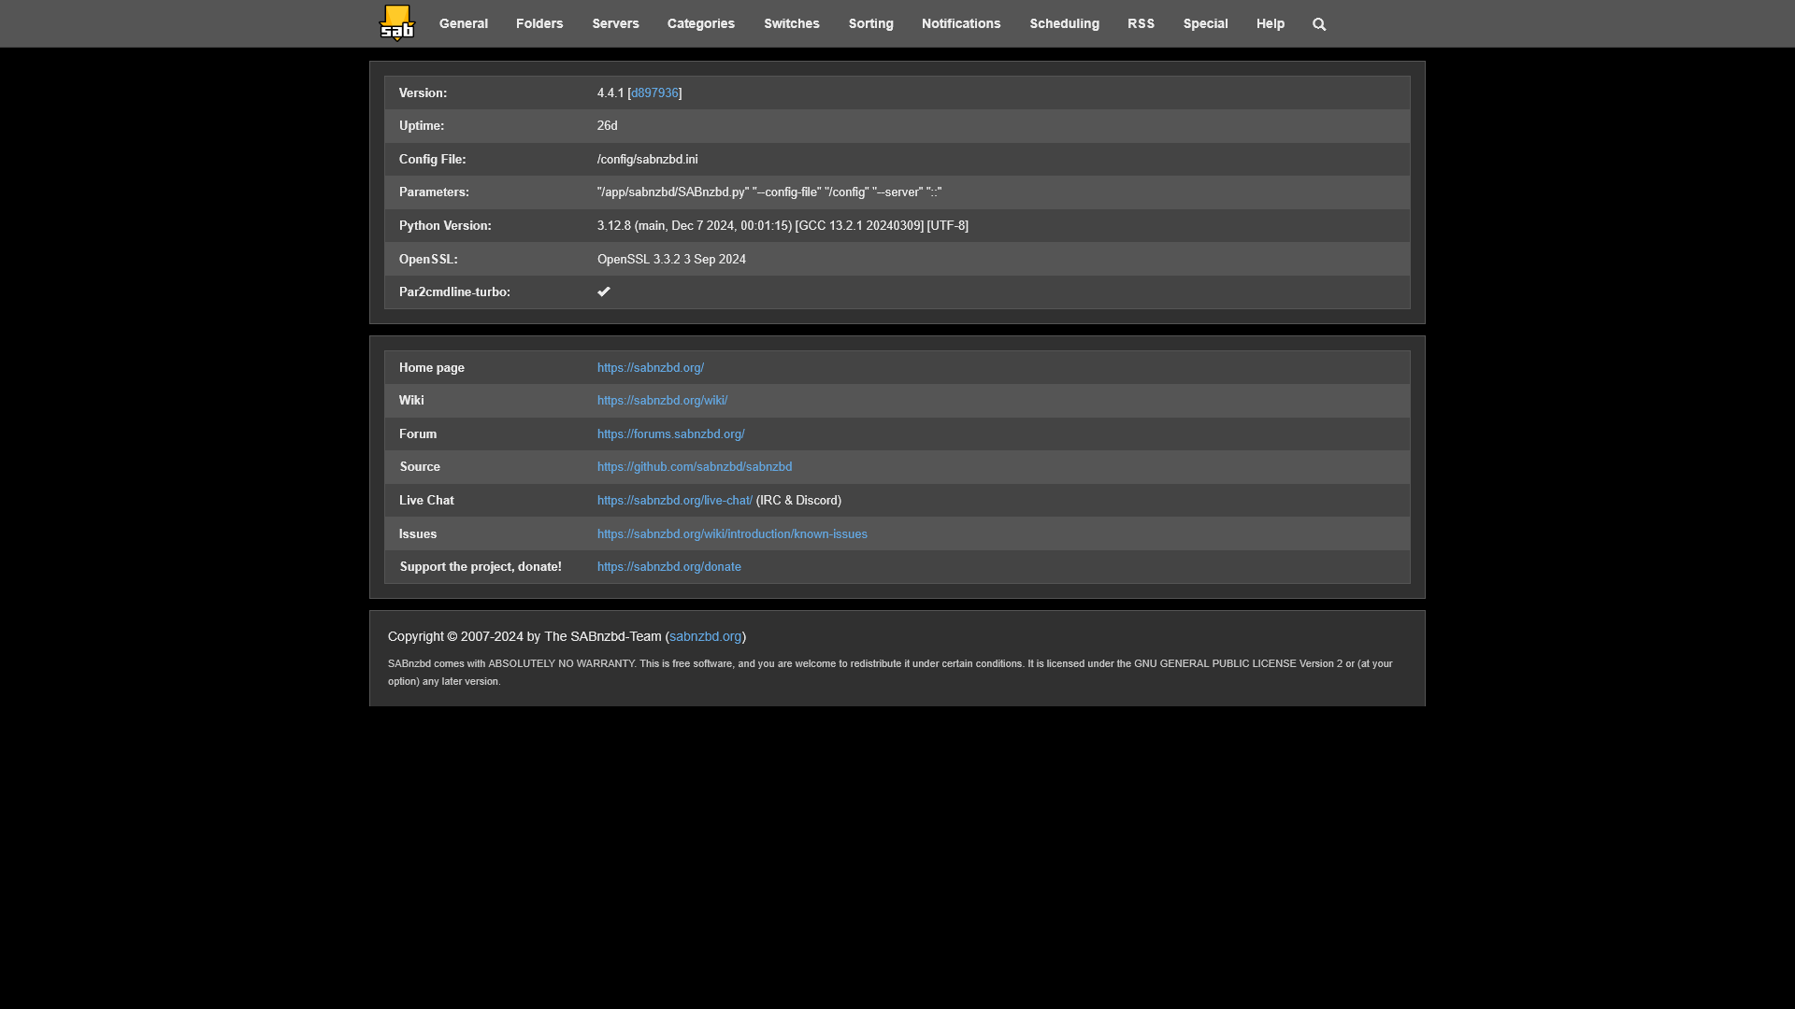Open commit link d897936
Viewport: 1795px width, 1009px height.
(x=654, y=92)
